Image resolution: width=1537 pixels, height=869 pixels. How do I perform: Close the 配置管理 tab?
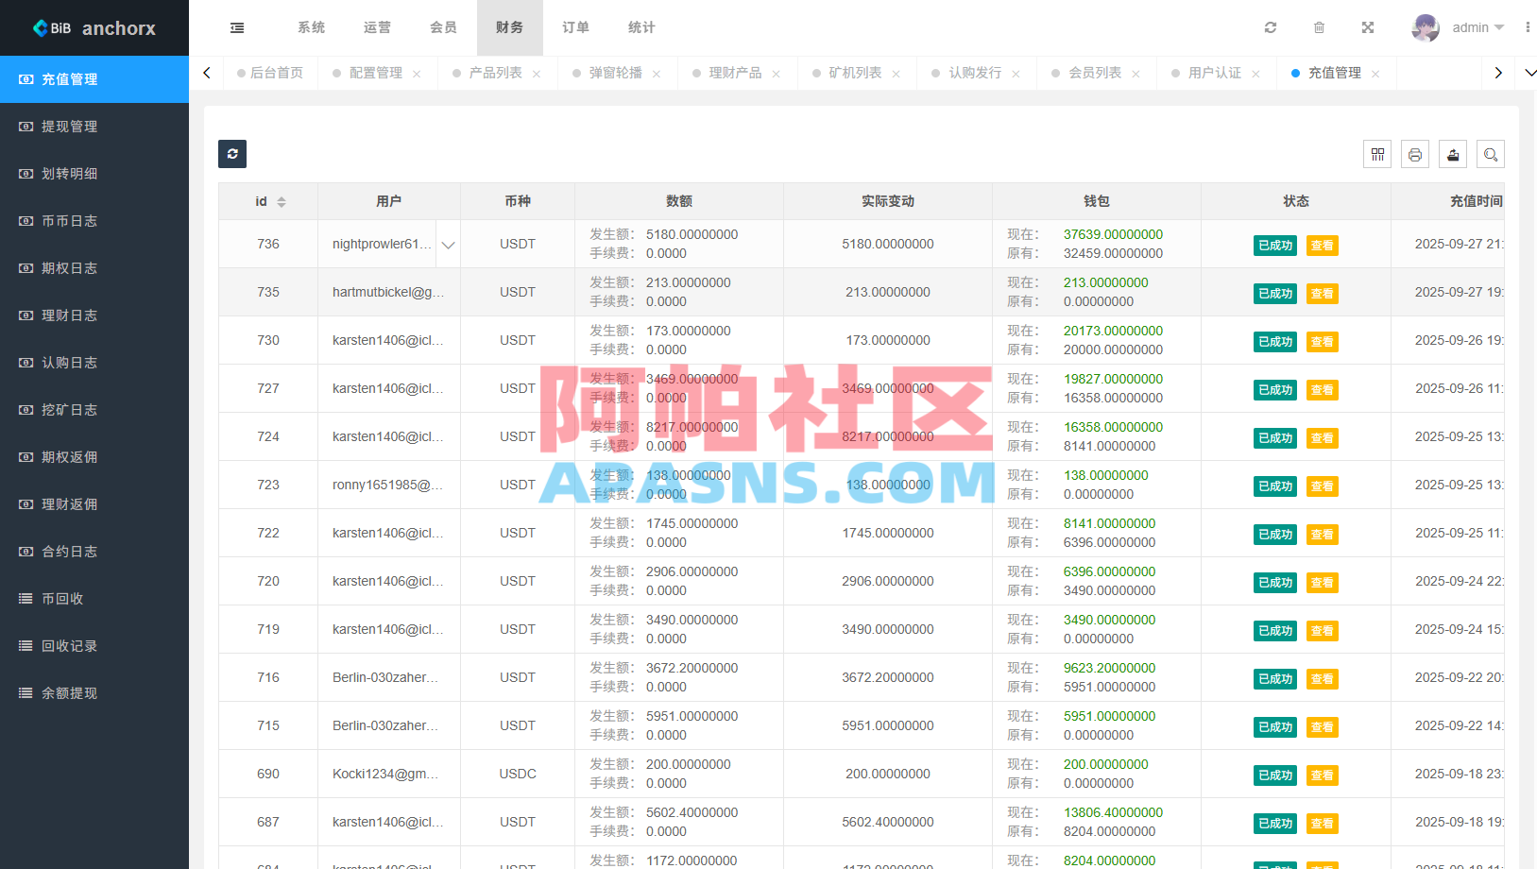pyautogui.click(x=417, y=74)
